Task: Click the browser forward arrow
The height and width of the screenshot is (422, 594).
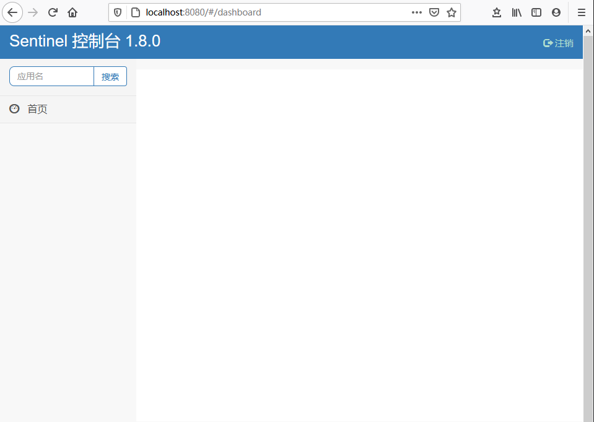Action: [33, 12]
